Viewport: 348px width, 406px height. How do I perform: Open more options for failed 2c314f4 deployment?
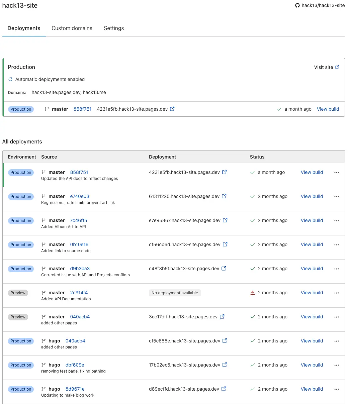pos(337,293)
